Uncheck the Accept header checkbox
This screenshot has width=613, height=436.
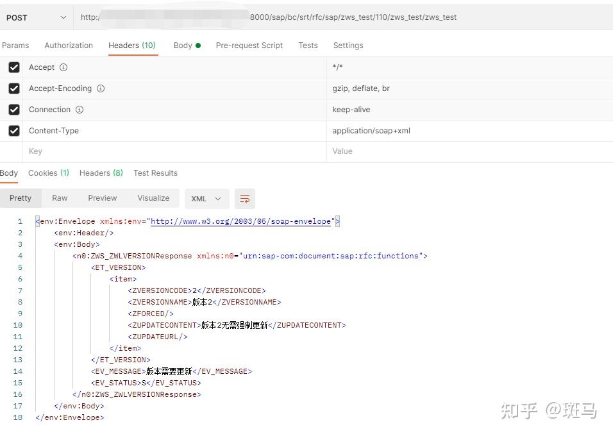click(14, 67)
